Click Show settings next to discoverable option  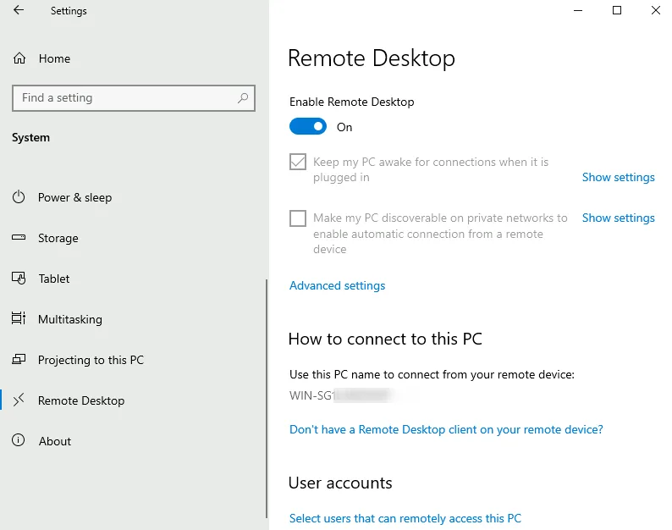coord(618,218)
